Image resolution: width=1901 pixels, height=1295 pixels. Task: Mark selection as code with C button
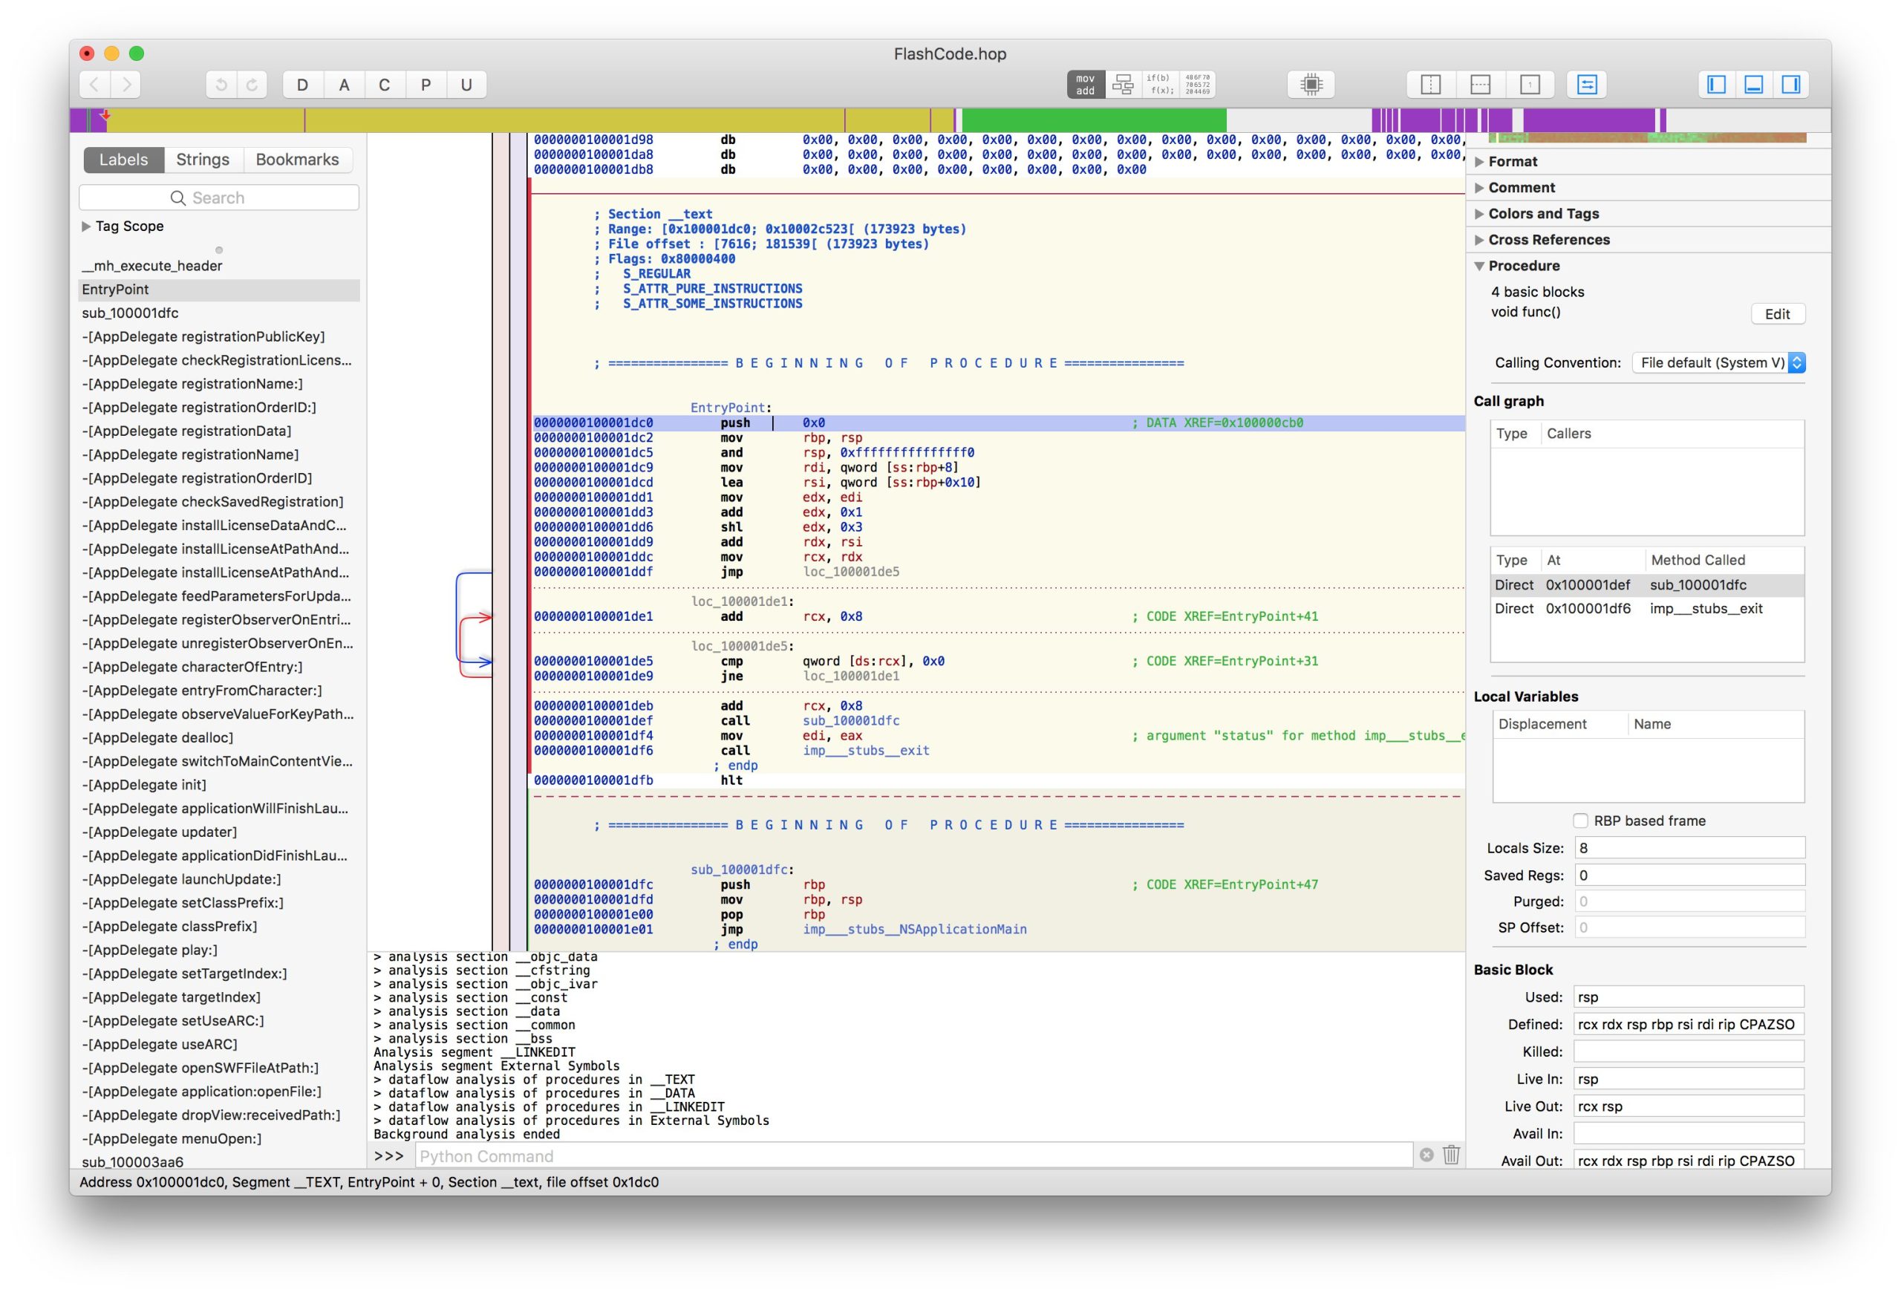click(384, 84)
